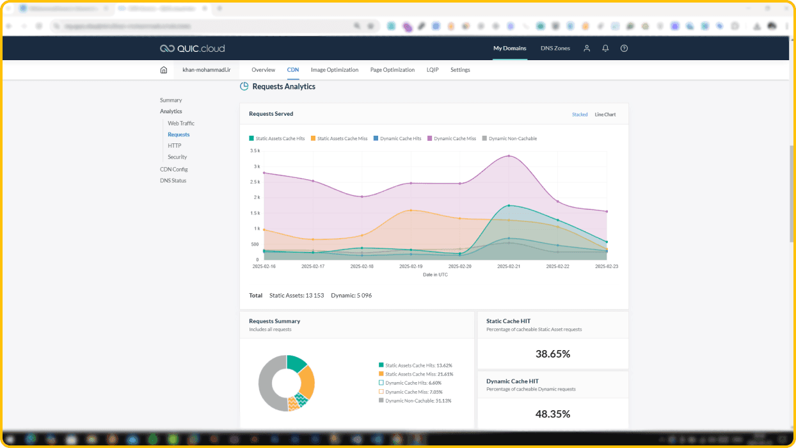The height and width of the screenshot is (448, 796).
Task: Open the user account icon
Action: tap(586, 49)
